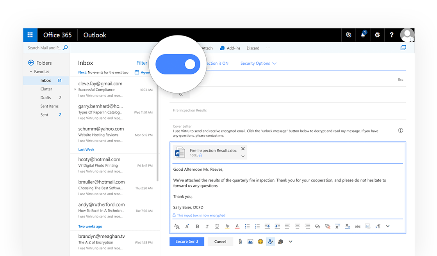Cancel the message
The width and height of the screenshot is (437, 256).
(x=220, y=242)
